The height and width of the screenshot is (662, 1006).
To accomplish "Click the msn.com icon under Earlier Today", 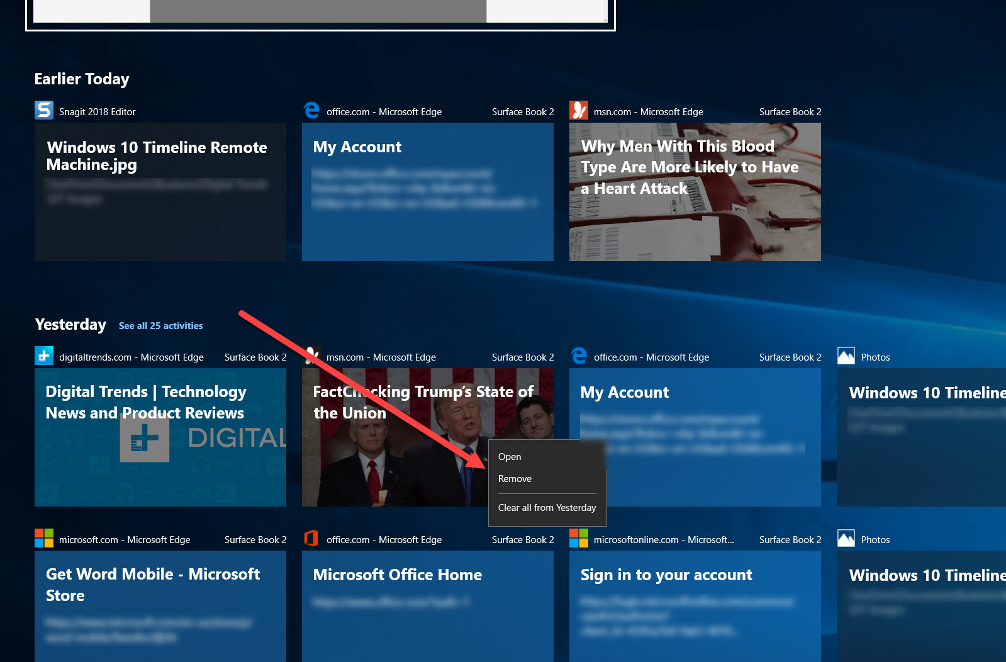I will [x=579, y=110].
